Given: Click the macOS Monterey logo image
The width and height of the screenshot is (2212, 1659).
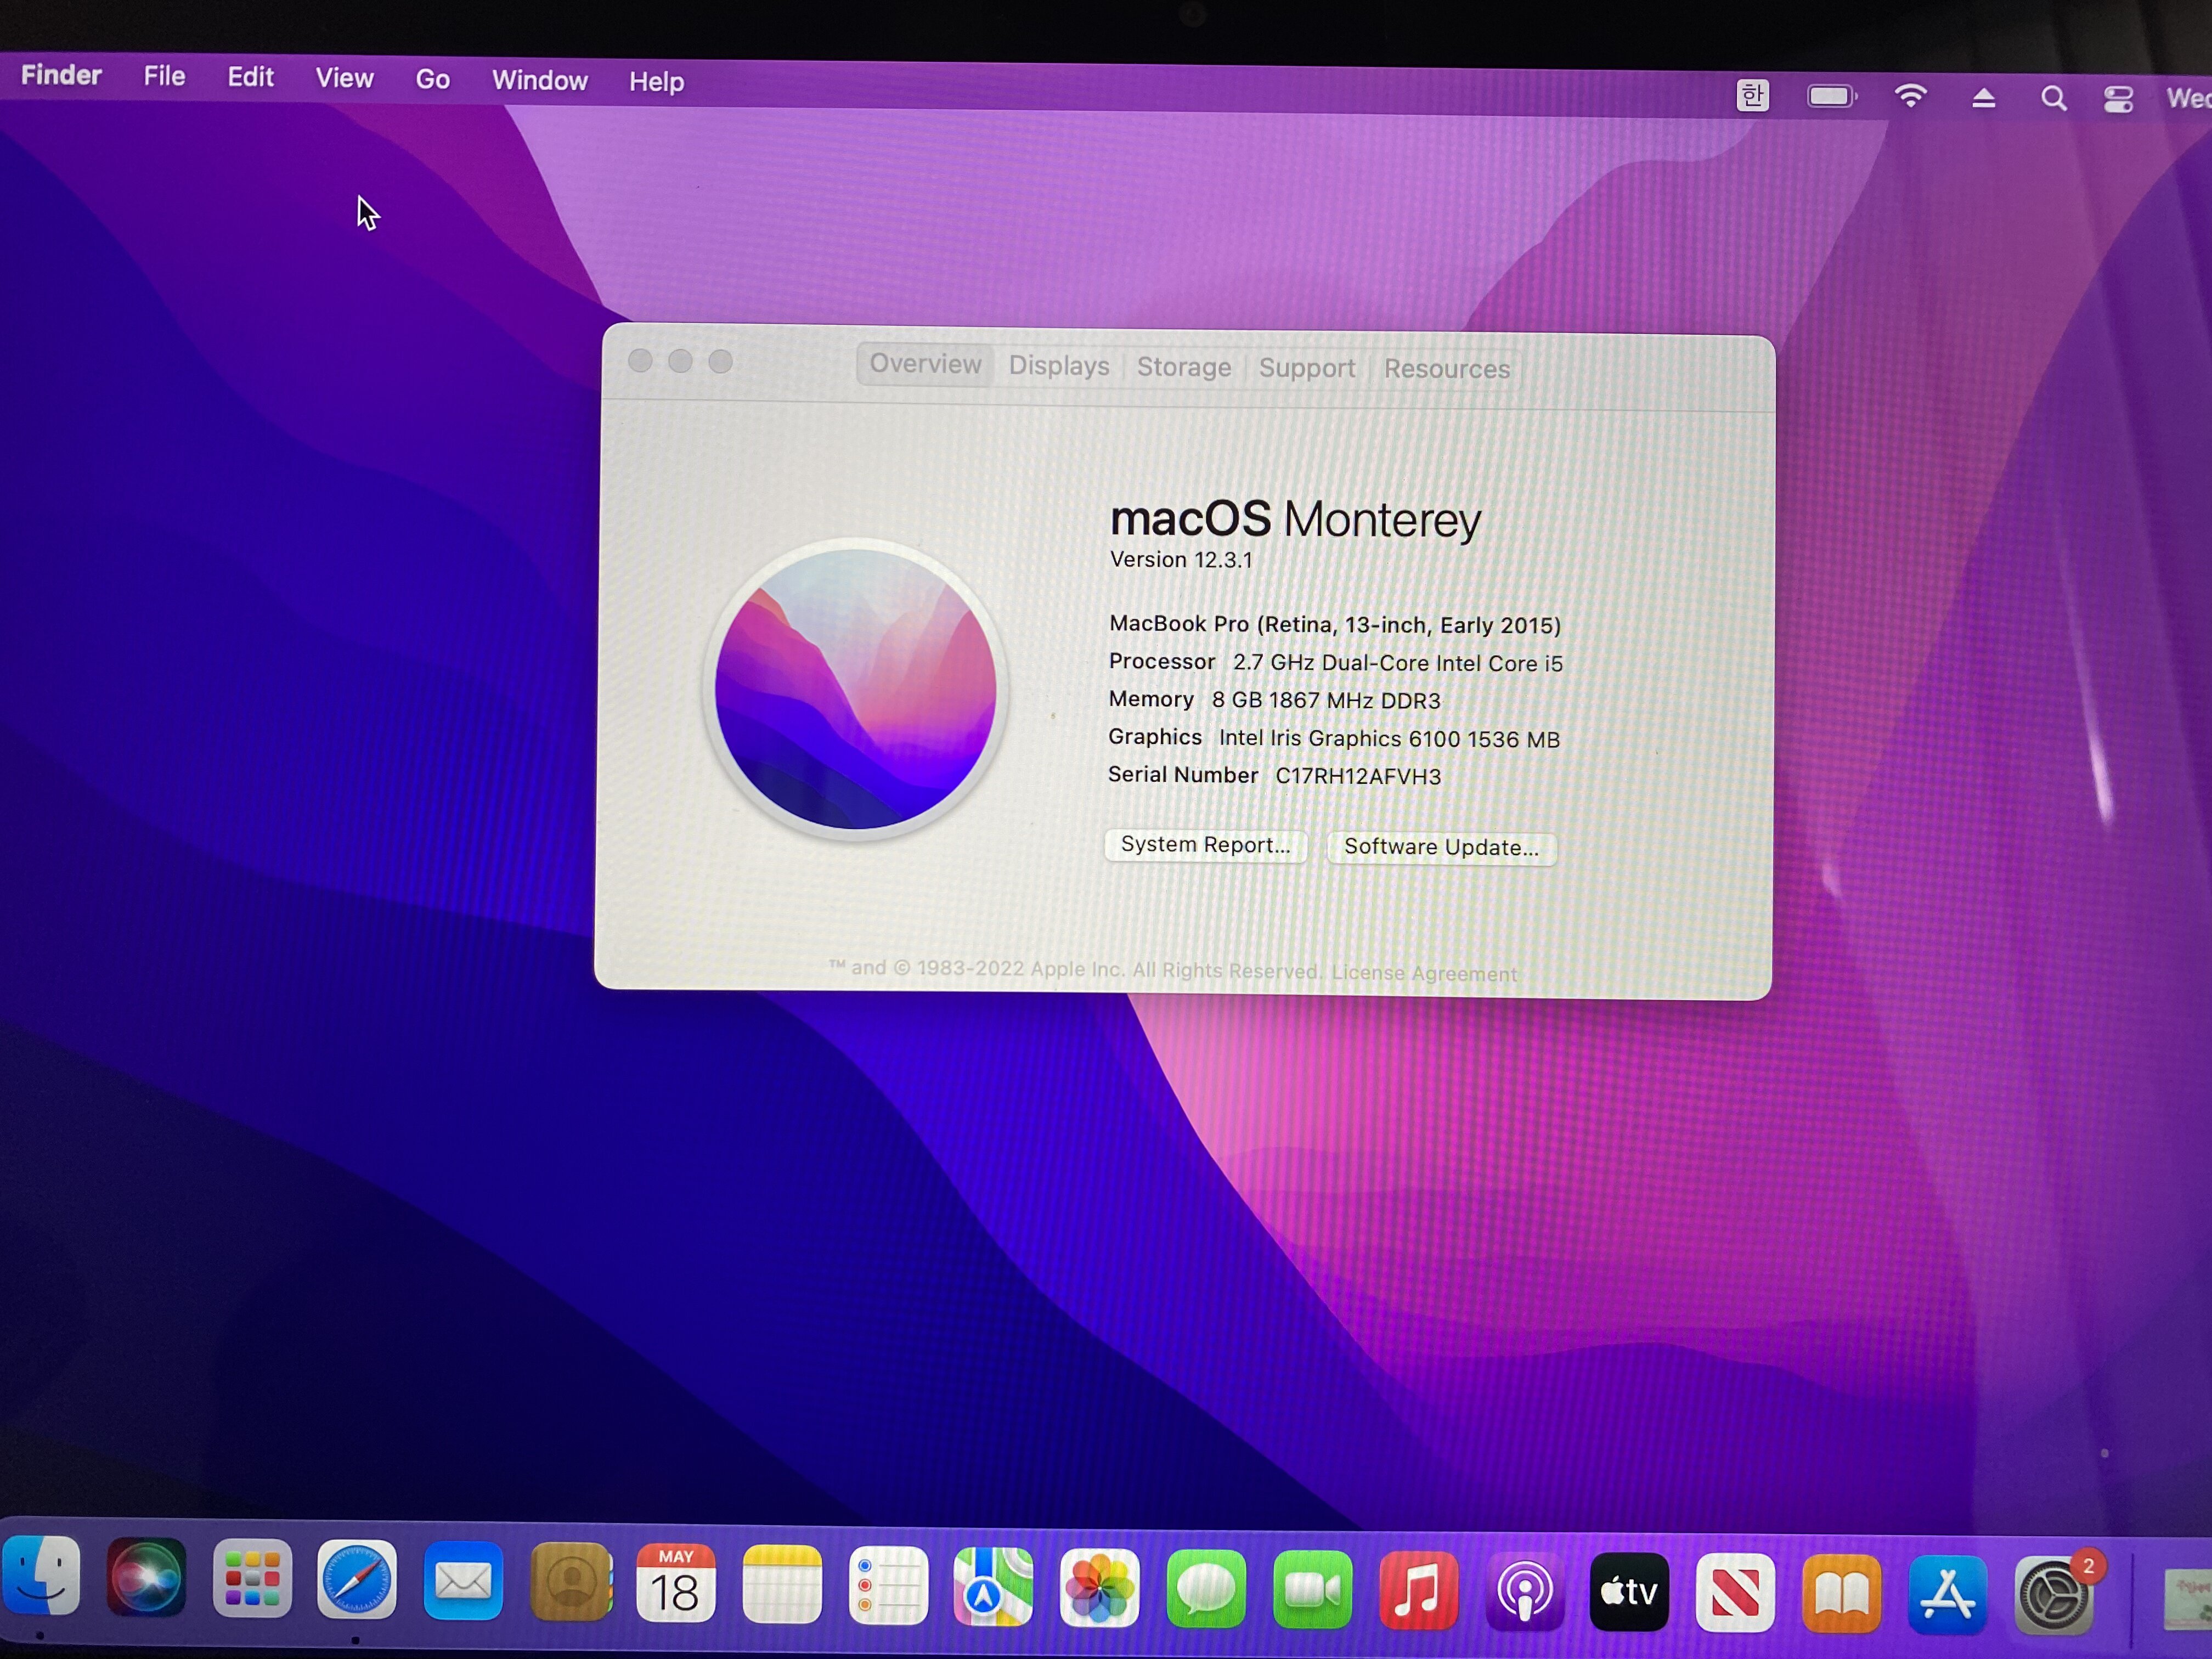Looking at the screenshot, I should (855, 689).
